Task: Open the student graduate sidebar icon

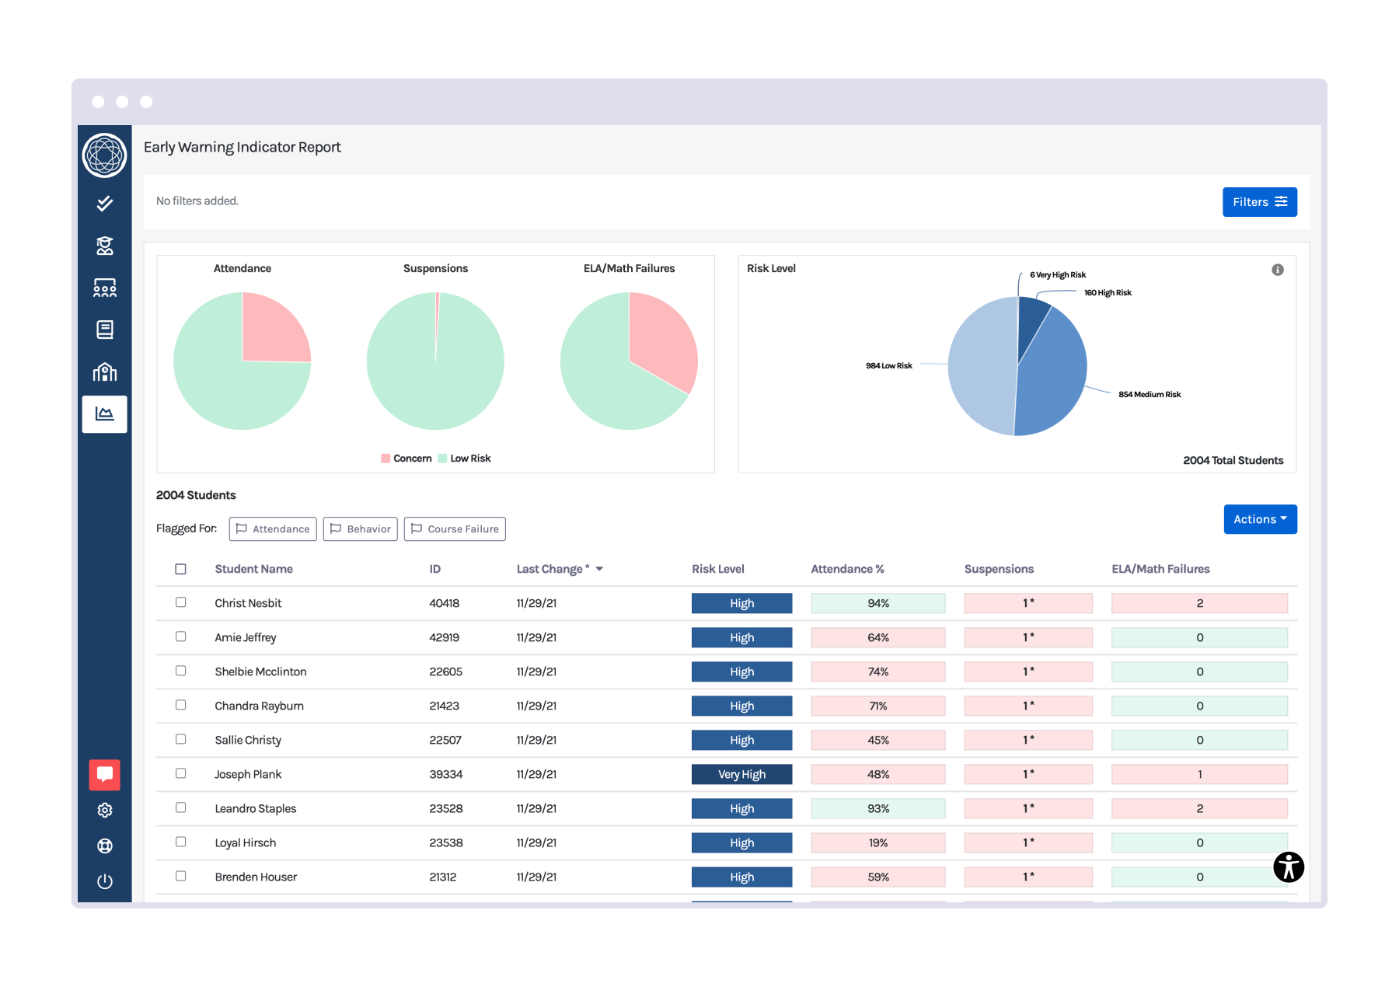Action: pos(104,246)
